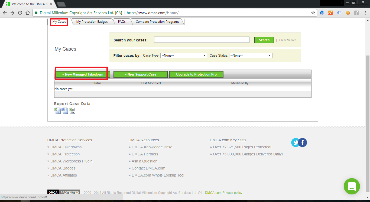Image resolution: width=370 pixels, height=202 pixels.
Task: Export case data as Word document
Action: tap(65, 110)
